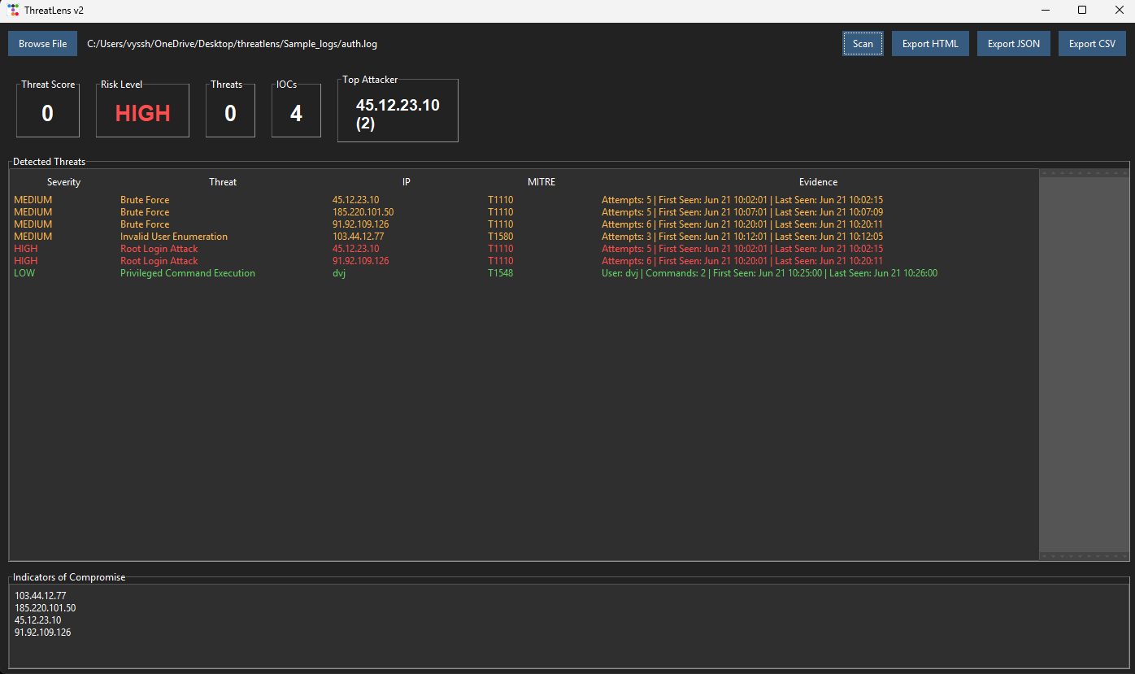Click the Top Attacker 45.12.23.10 card
Screen dimensions: 1135x674
[398, 111]
